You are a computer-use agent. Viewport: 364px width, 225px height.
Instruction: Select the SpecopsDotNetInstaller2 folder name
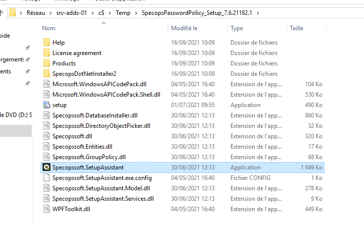coord(84,74)
